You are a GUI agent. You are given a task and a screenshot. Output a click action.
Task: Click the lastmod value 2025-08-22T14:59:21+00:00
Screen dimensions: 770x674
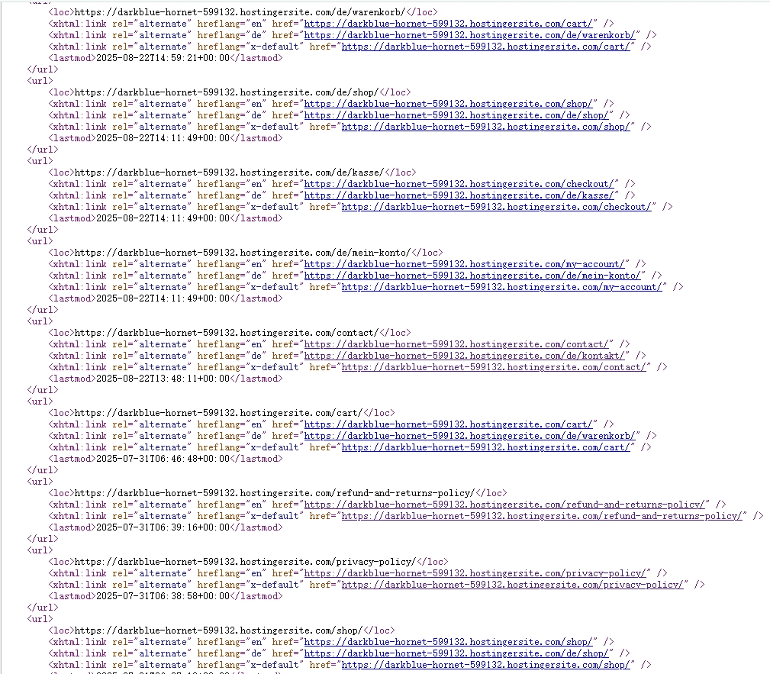[163, 58]
